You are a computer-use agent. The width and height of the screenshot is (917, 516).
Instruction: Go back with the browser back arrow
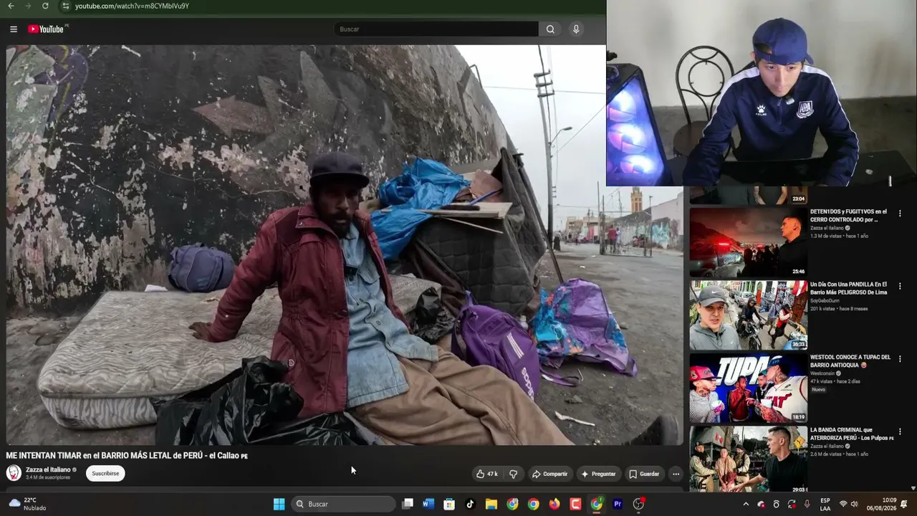tap(11, 6)
